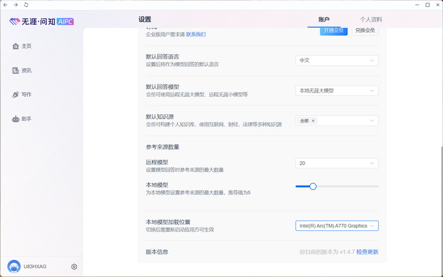Click the 兑换会员 button
The height and width of the screenshot is (277, 443).
pos(365,31)
